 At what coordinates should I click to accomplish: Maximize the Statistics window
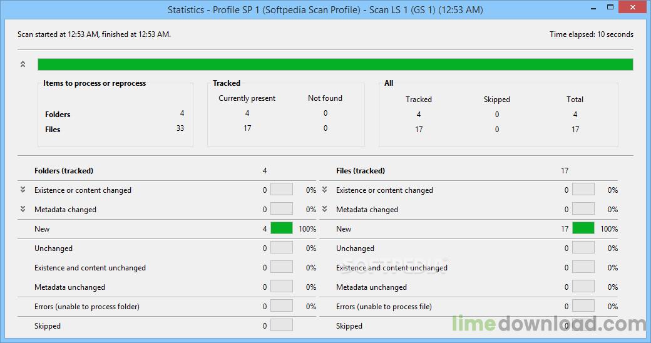click(x=610, y=8)
